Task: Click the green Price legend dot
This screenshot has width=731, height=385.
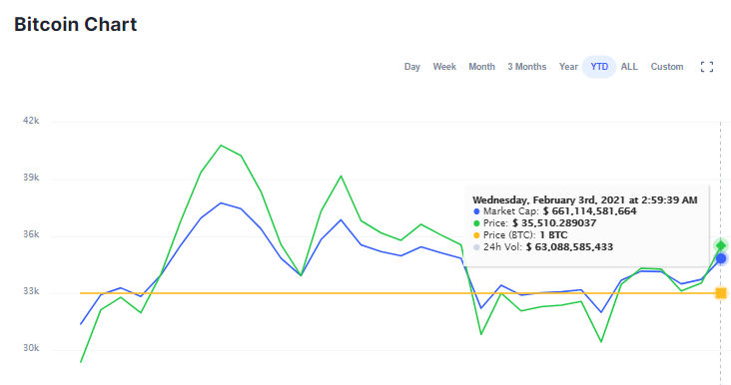Action: click(476, 223)
